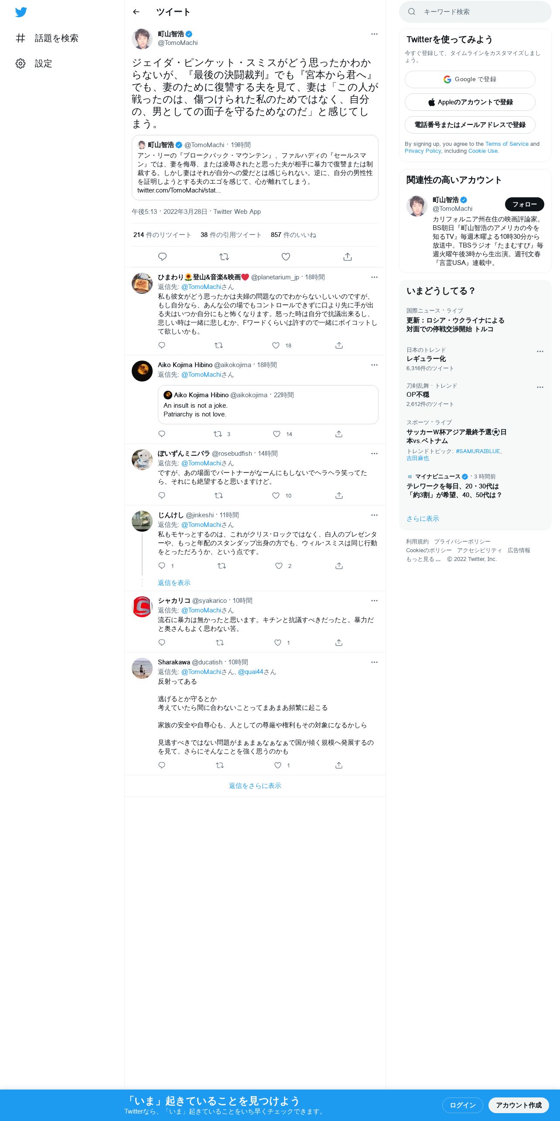
Task: Follow 町山智浩 with the フォロー button
Action: tap(525, 204)
